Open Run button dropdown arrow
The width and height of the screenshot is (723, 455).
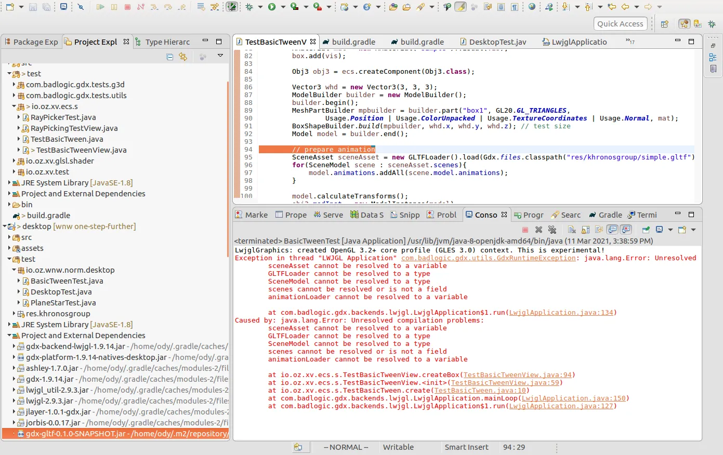[283, 7]
